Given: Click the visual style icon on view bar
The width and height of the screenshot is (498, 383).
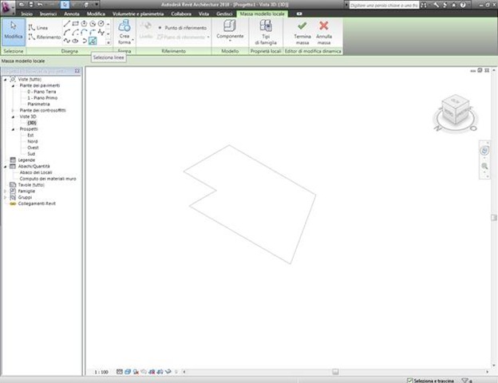Looking at the screenshot, I should (128, 372).
